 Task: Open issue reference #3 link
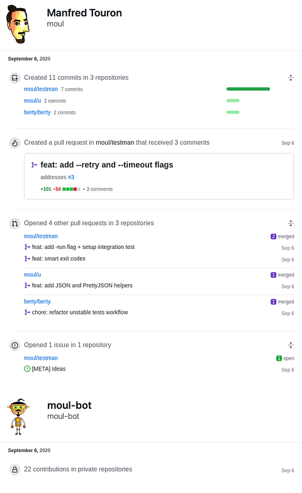tap(71, 177)
